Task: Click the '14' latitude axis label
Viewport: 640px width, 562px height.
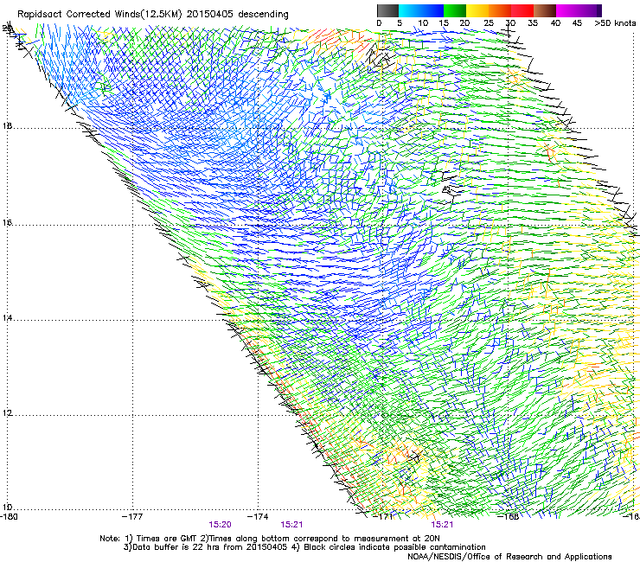Action: (7, 318)
